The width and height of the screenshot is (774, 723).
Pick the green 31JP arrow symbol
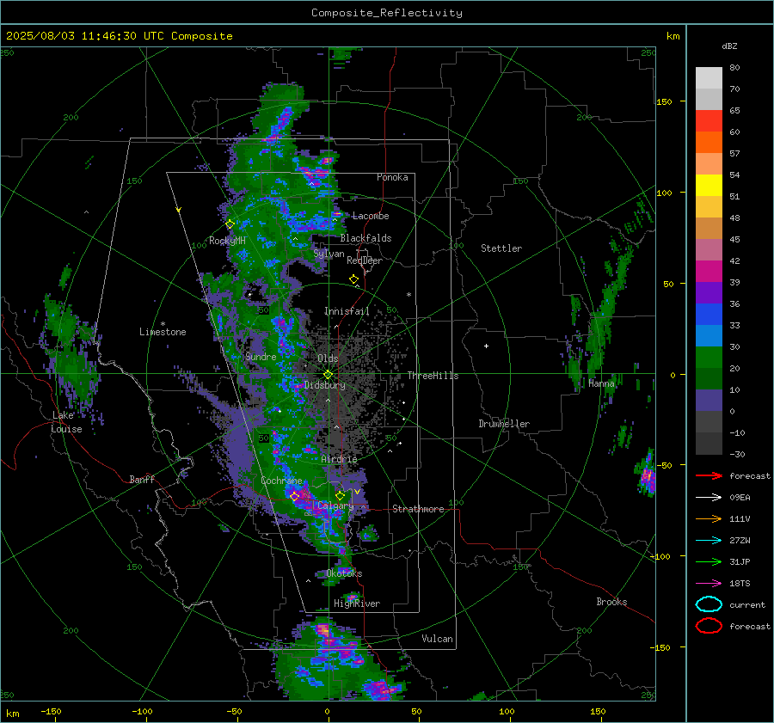(709, 561)
